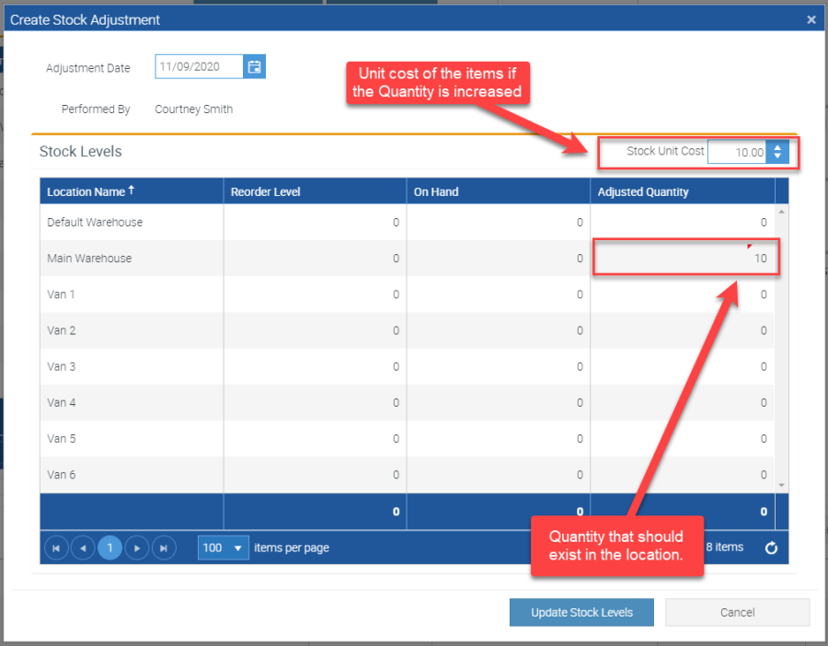The width and height of the screenshot is (828, 646).
Task: Go to the next grid page
Action: (137, 548)
